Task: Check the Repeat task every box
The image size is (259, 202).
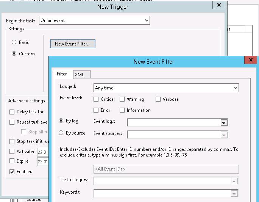Action: point(12,122)
